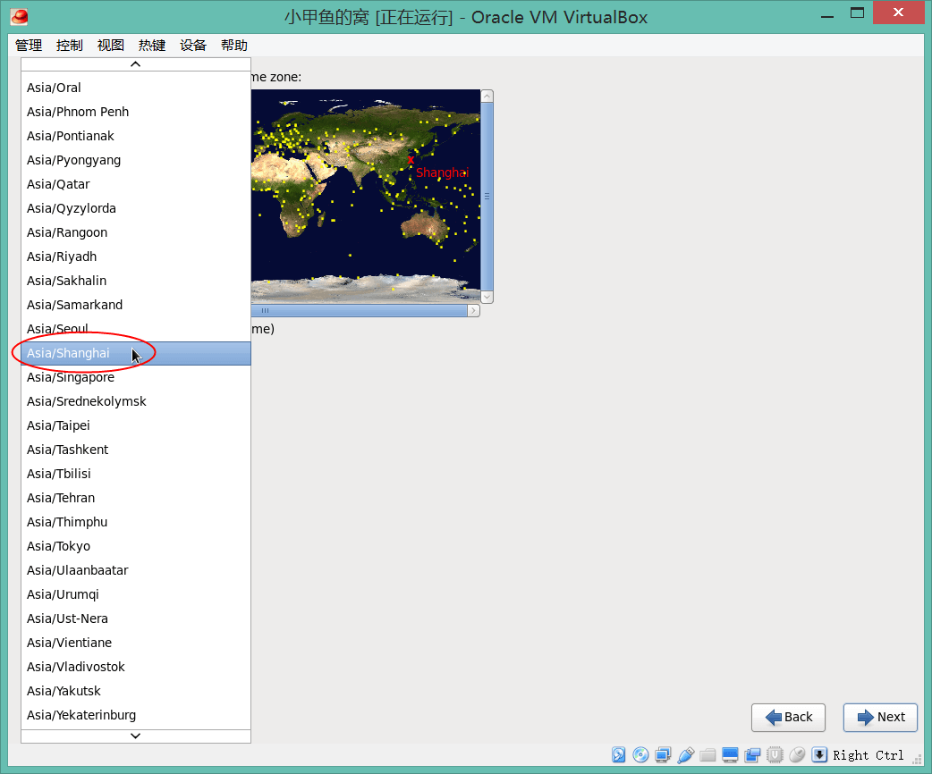Click the USB devices status icon
Viewport: 932px width, 774px height.
(686, 755)
